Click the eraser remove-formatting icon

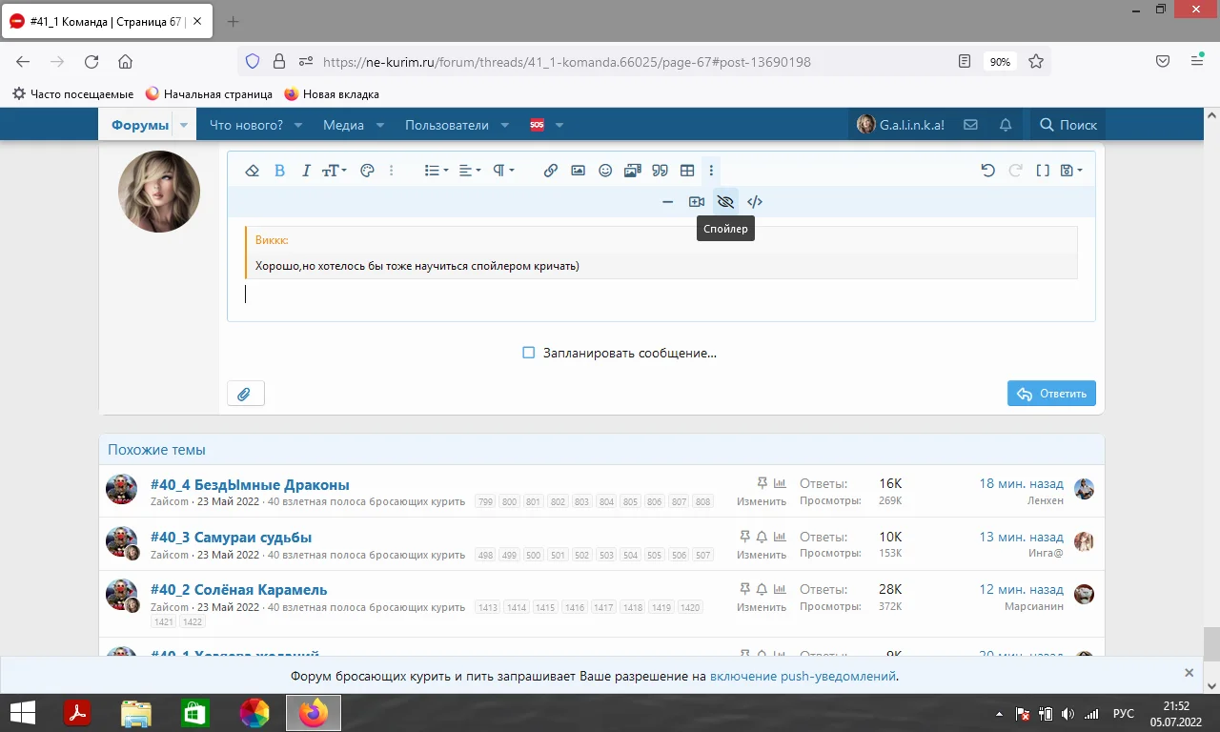(x=253, y=171)
